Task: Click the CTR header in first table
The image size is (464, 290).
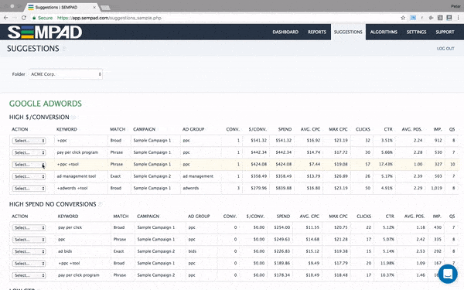Action: (388, 129)
